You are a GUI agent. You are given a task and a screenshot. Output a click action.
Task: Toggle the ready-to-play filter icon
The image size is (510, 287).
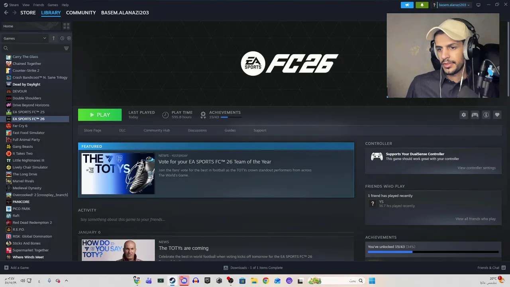click(69, 38)
